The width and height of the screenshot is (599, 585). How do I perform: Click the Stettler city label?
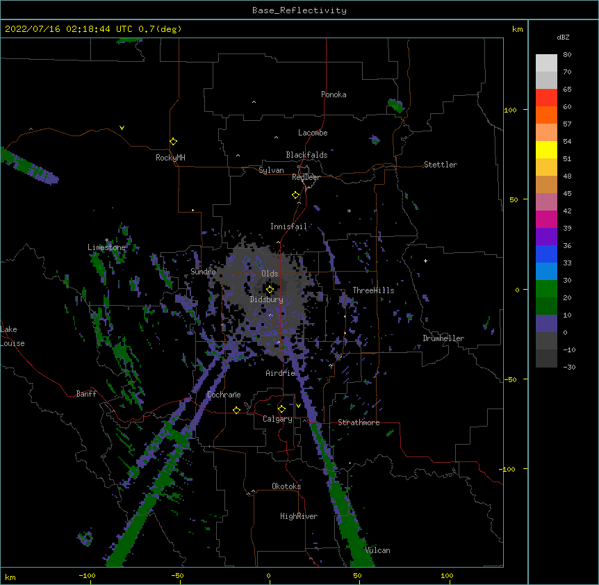441,165
